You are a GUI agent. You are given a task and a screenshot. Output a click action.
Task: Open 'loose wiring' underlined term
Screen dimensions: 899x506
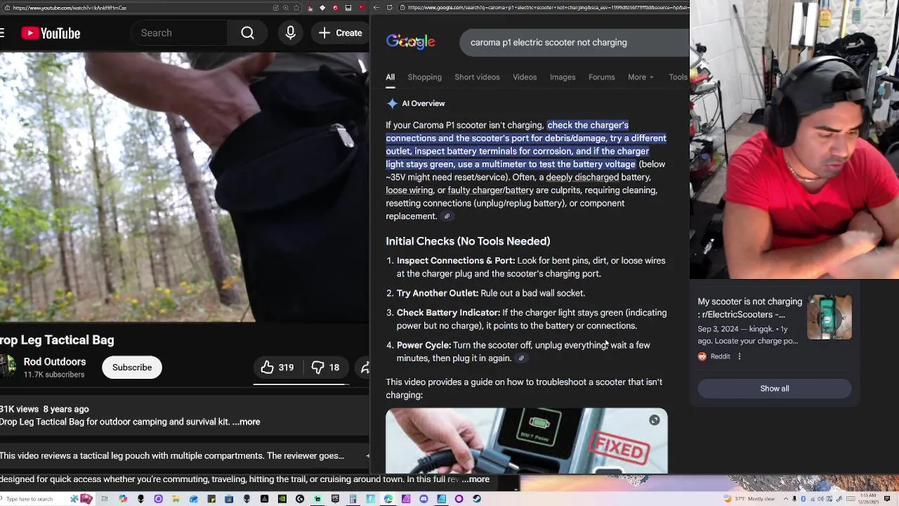click(x=409, y=190)
